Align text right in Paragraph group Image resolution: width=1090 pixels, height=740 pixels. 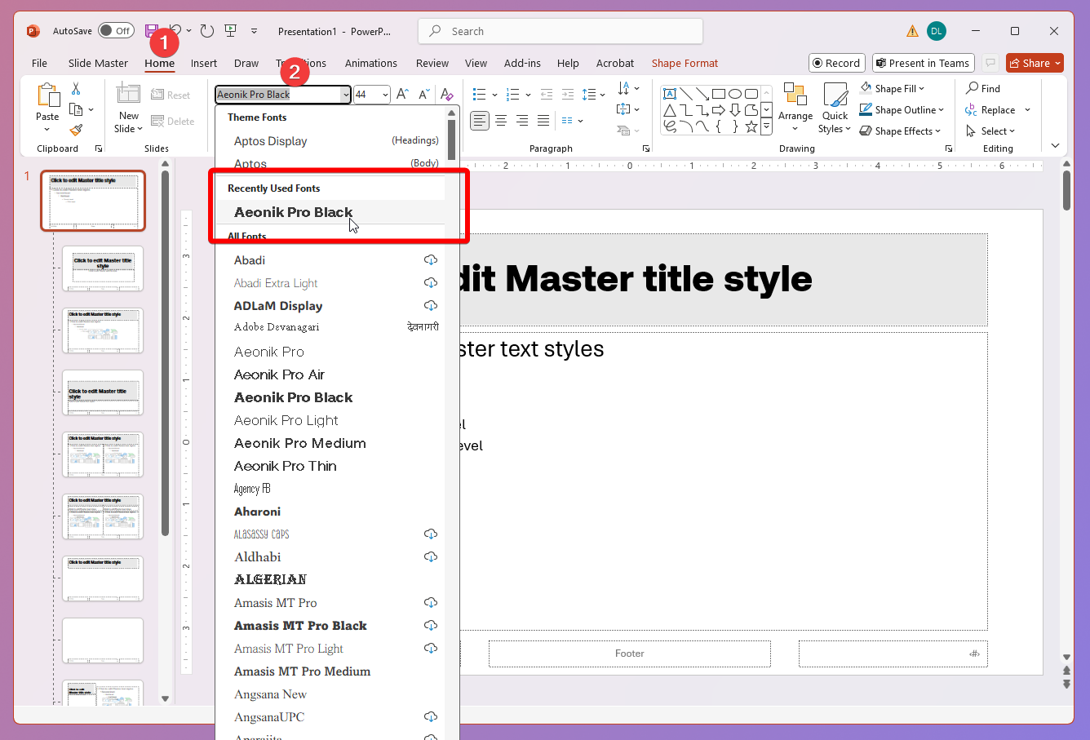[x=522, y=121]
